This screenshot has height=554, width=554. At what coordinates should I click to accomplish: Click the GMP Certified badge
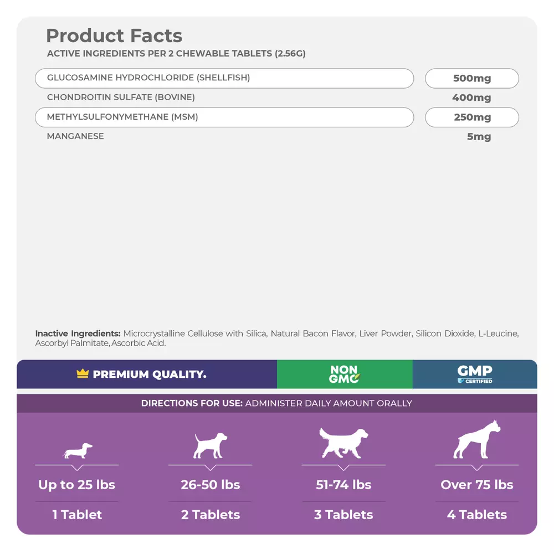475,375
